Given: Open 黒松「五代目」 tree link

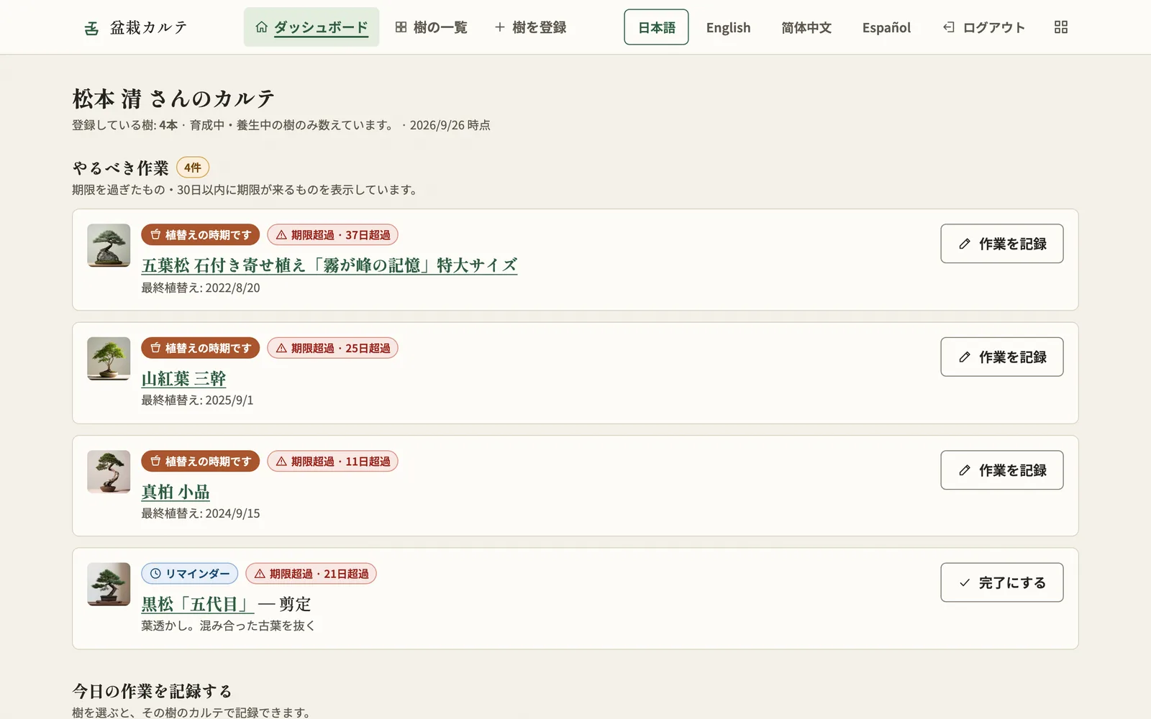Looking at the screenshot, I should pyautogui.click(x=198, y=604).
